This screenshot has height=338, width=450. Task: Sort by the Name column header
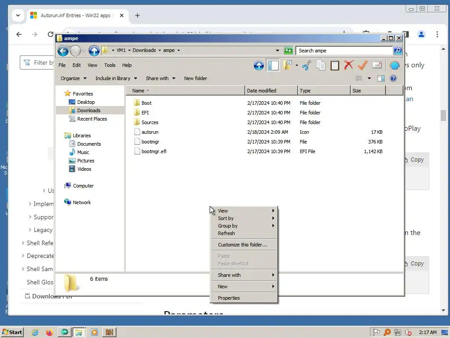tap(185, 91)
